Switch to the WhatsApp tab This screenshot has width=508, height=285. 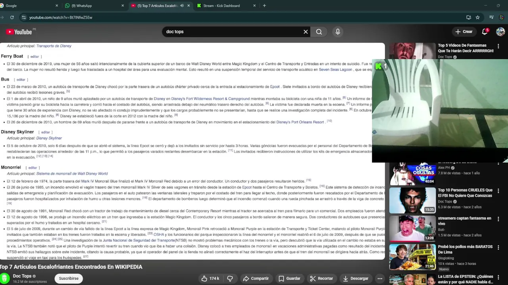point(94,6)
